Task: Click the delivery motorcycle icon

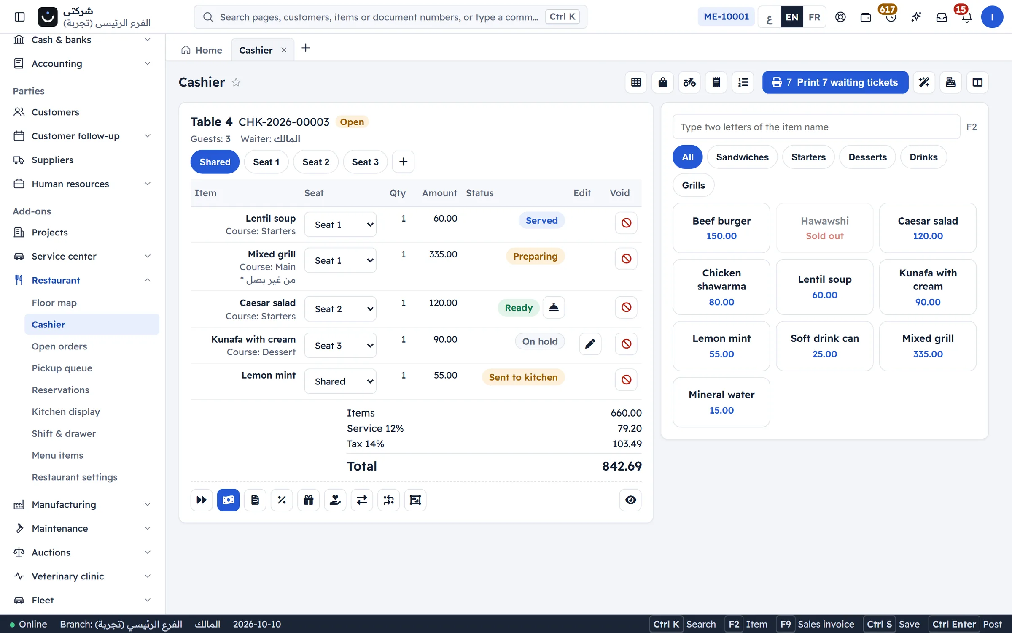Action: [689, 82]
